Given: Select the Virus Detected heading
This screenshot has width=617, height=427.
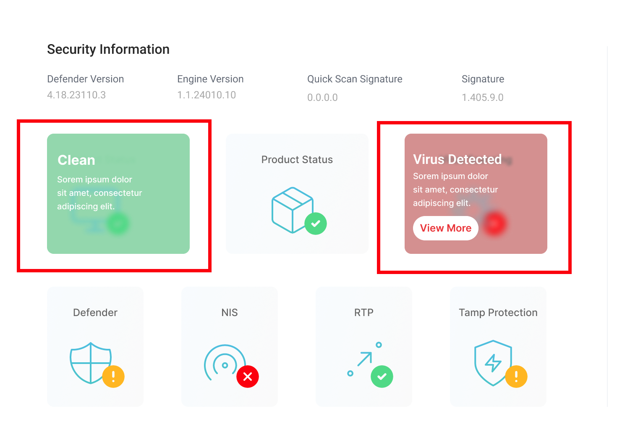Looking at the screenshot, I should pyautogui.click(x=457, y=159).
